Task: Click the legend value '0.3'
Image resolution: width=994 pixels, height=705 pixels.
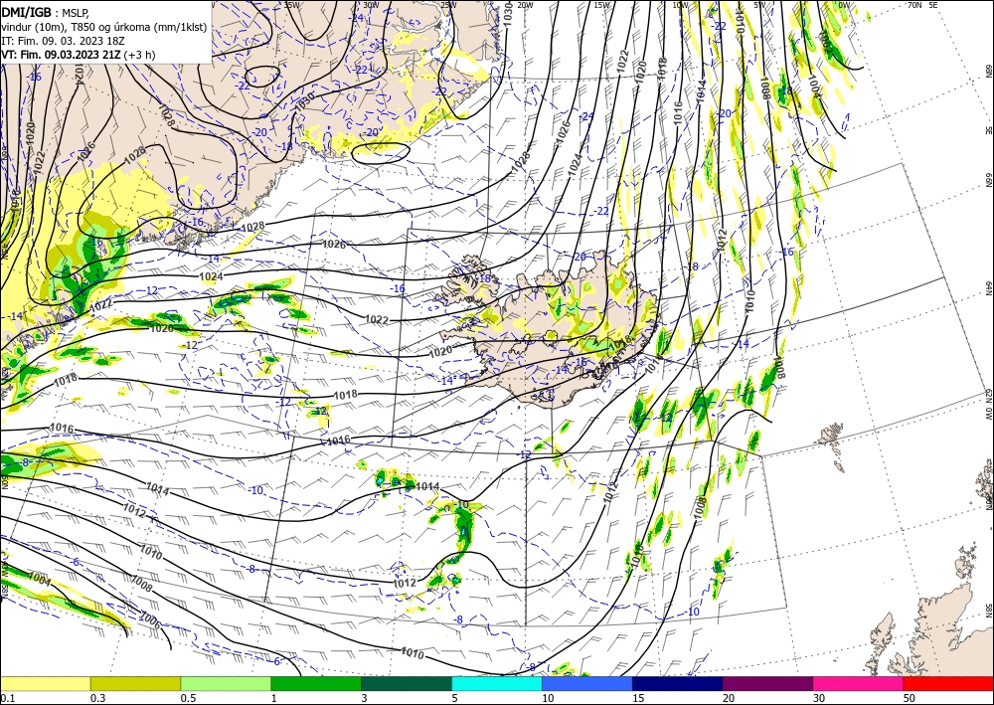Action: click(x=97, y=698)
